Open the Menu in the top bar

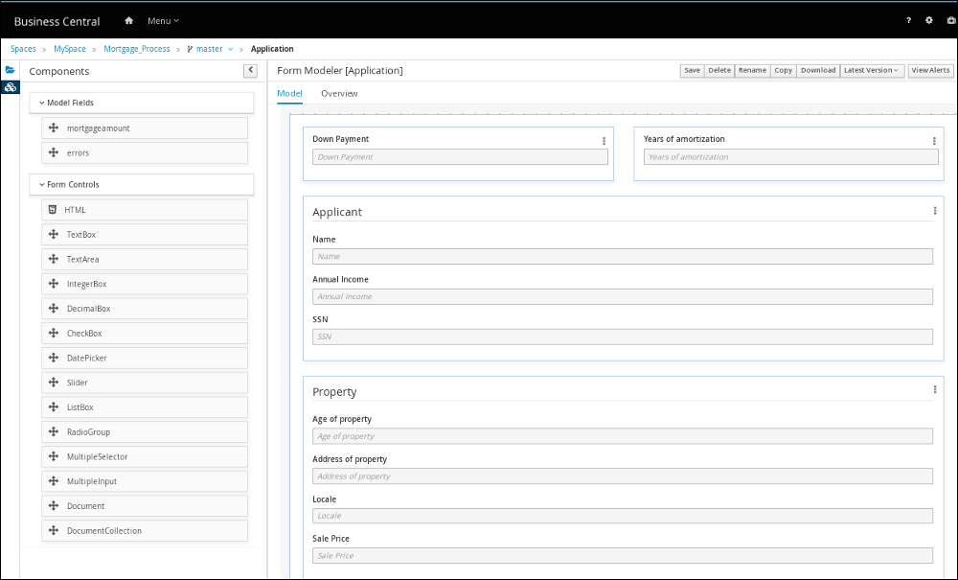click(x=163, y=20)
